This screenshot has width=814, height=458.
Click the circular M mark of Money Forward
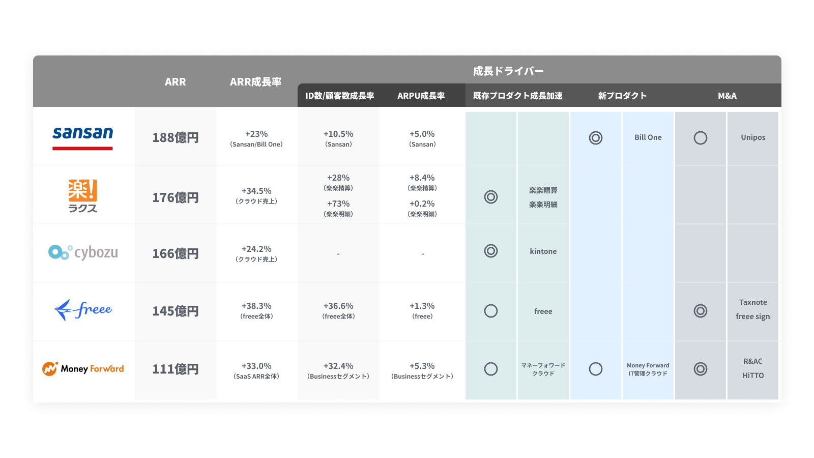tap(51, 369)
